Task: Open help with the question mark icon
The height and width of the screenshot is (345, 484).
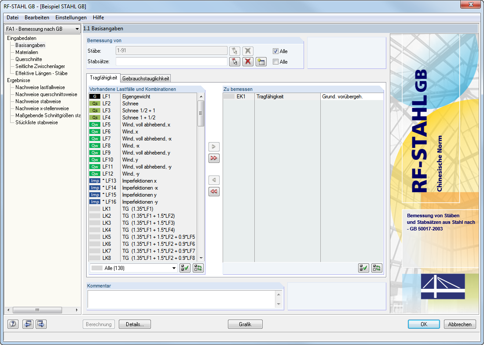Action: (x=13, y=324)
